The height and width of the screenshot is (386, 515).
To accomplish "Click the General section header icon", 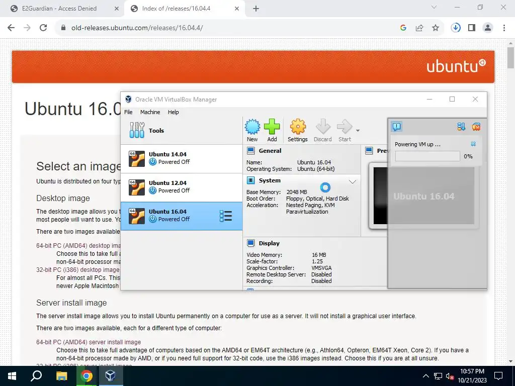I will coord(250,151).
